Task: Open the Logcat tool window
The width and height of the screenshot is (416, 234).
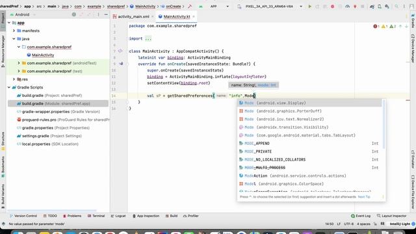Action: 118,216
